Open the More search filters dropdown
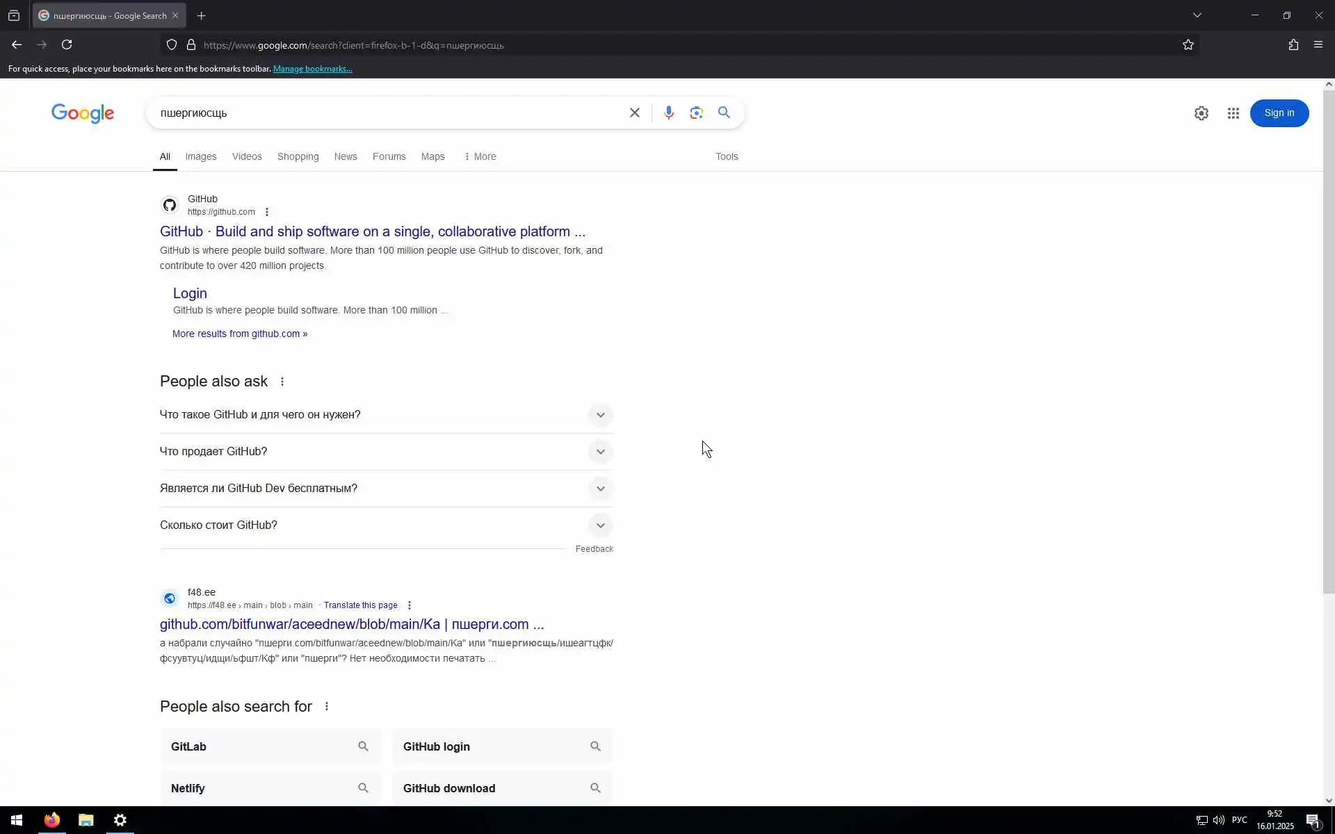Viewport: 1335px width, 834px height. (480, 157)
